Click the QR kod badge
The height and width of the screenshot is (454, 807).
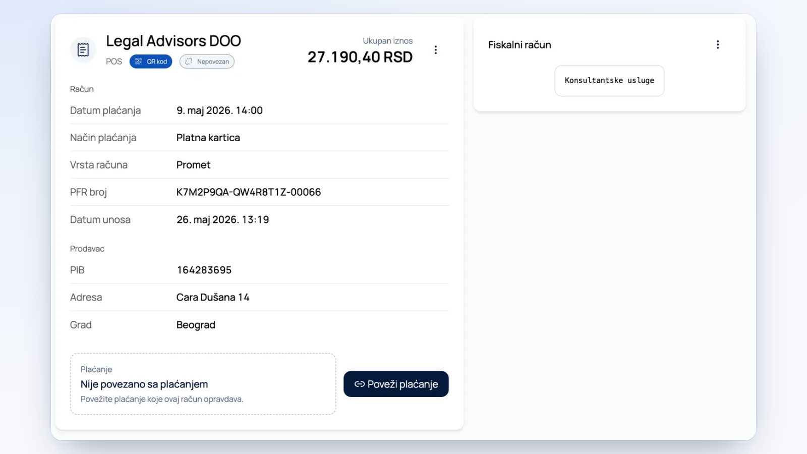click(x=151, y=62)
